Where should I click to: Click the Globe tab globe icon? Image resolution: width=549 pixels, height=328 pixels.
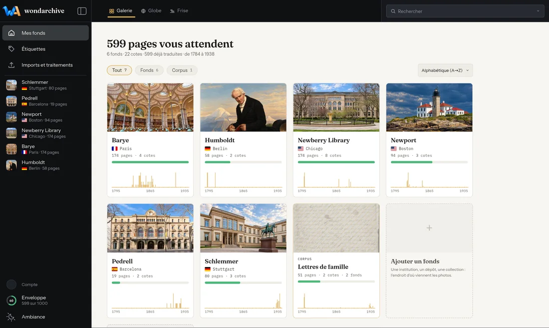point(143,11)
